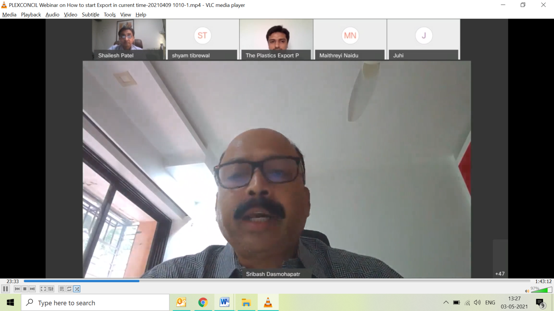This screenshot has width=554, height=311.
Task: Open the ENG language switcher
Action: pyautogui.click(x=490, y=303)
